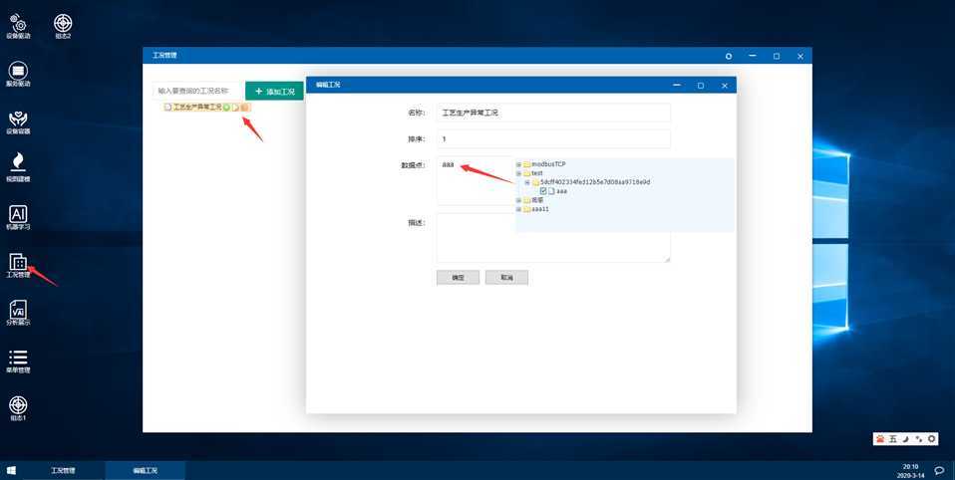
Task: Open the 分析展示 desktop icon
Action: [x=18, y=313]
